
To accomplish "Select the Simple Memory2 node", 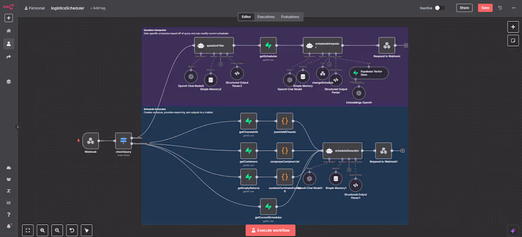I will 210,80.
